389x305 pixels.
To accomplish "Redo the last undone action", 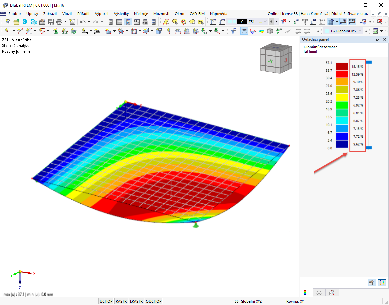I will 96,22.
